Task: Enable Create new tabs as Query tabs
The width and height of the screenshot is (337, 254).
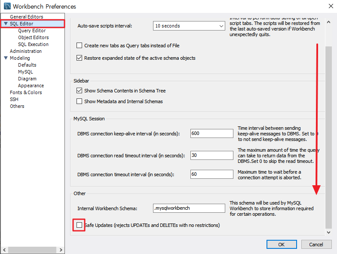Action: 79,46
